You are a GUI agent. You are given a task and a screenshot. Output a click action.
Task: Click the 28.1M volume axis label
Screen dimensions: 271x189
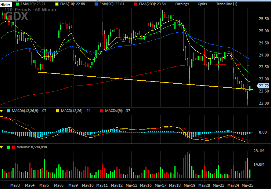tap(259, 151)
